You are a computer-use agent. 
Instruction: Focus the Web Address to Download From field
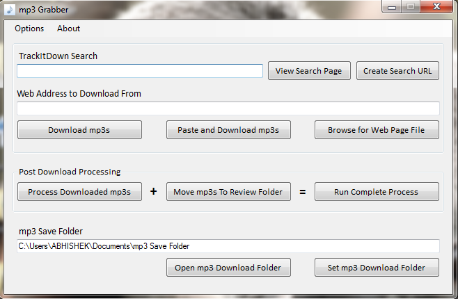[228, 108]
